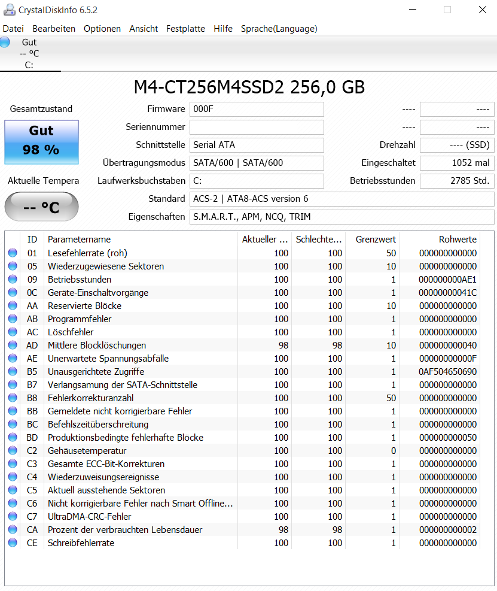Click status orb of Prozent der verbrauchten Lebensdauer

coord(13,529)
